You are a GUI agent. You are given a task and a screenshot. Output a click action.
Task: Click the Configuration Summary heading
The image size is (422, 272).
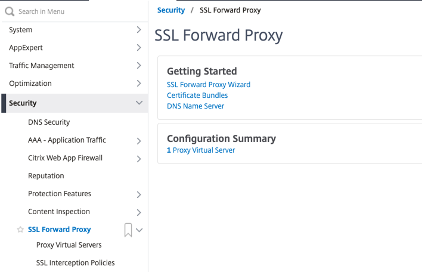pos(221,138)
